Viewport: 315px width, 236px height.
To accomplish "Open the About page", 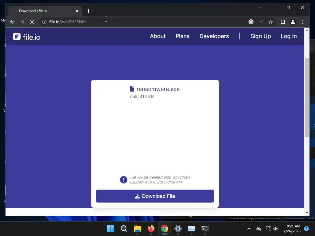I will click(x=158, y=36).
